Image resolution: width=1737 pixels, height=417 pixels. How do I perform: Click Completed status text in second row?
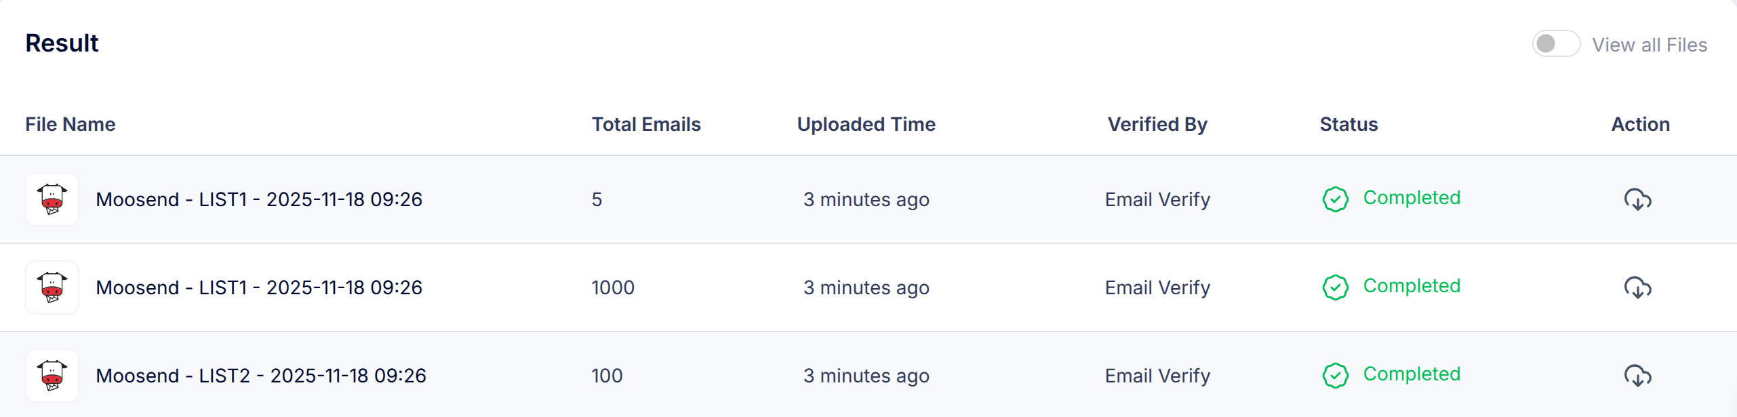(x=1412, y=286)
